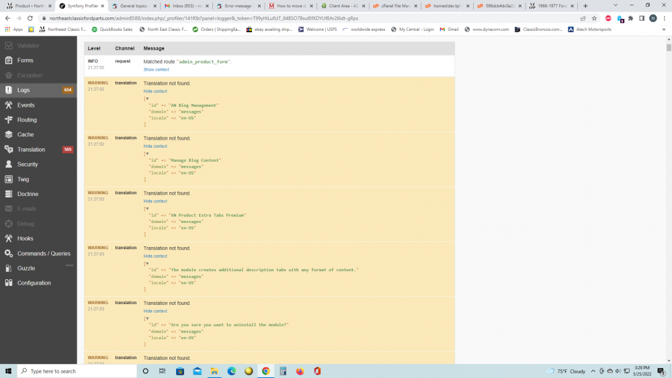Open Task View on the taskbar
672x378 pixels.
tap(163, 371)
